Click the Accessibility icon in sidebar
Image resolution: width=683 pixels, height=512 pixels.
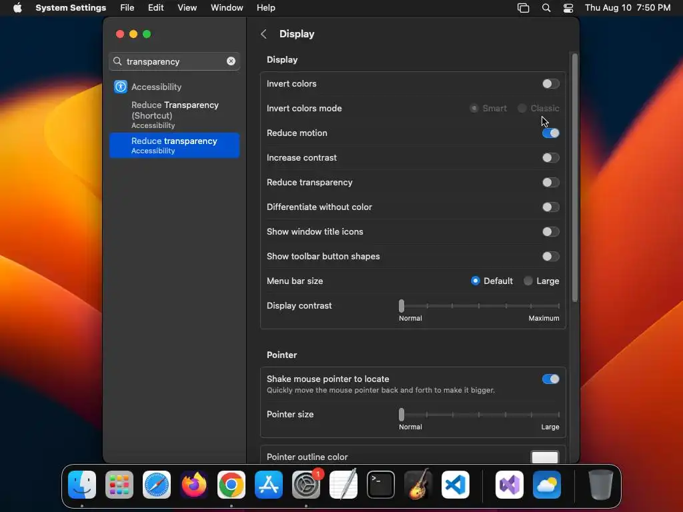121,87
